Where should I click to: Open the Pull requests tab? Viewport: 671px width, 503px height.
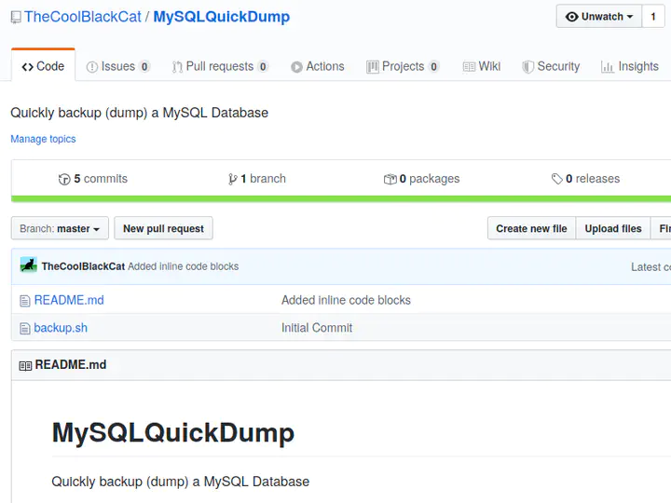click(x=220, y=66)
